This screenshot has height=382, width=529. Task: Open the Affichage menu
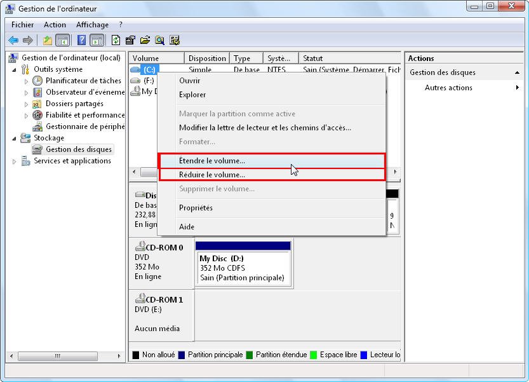point(93,25)
